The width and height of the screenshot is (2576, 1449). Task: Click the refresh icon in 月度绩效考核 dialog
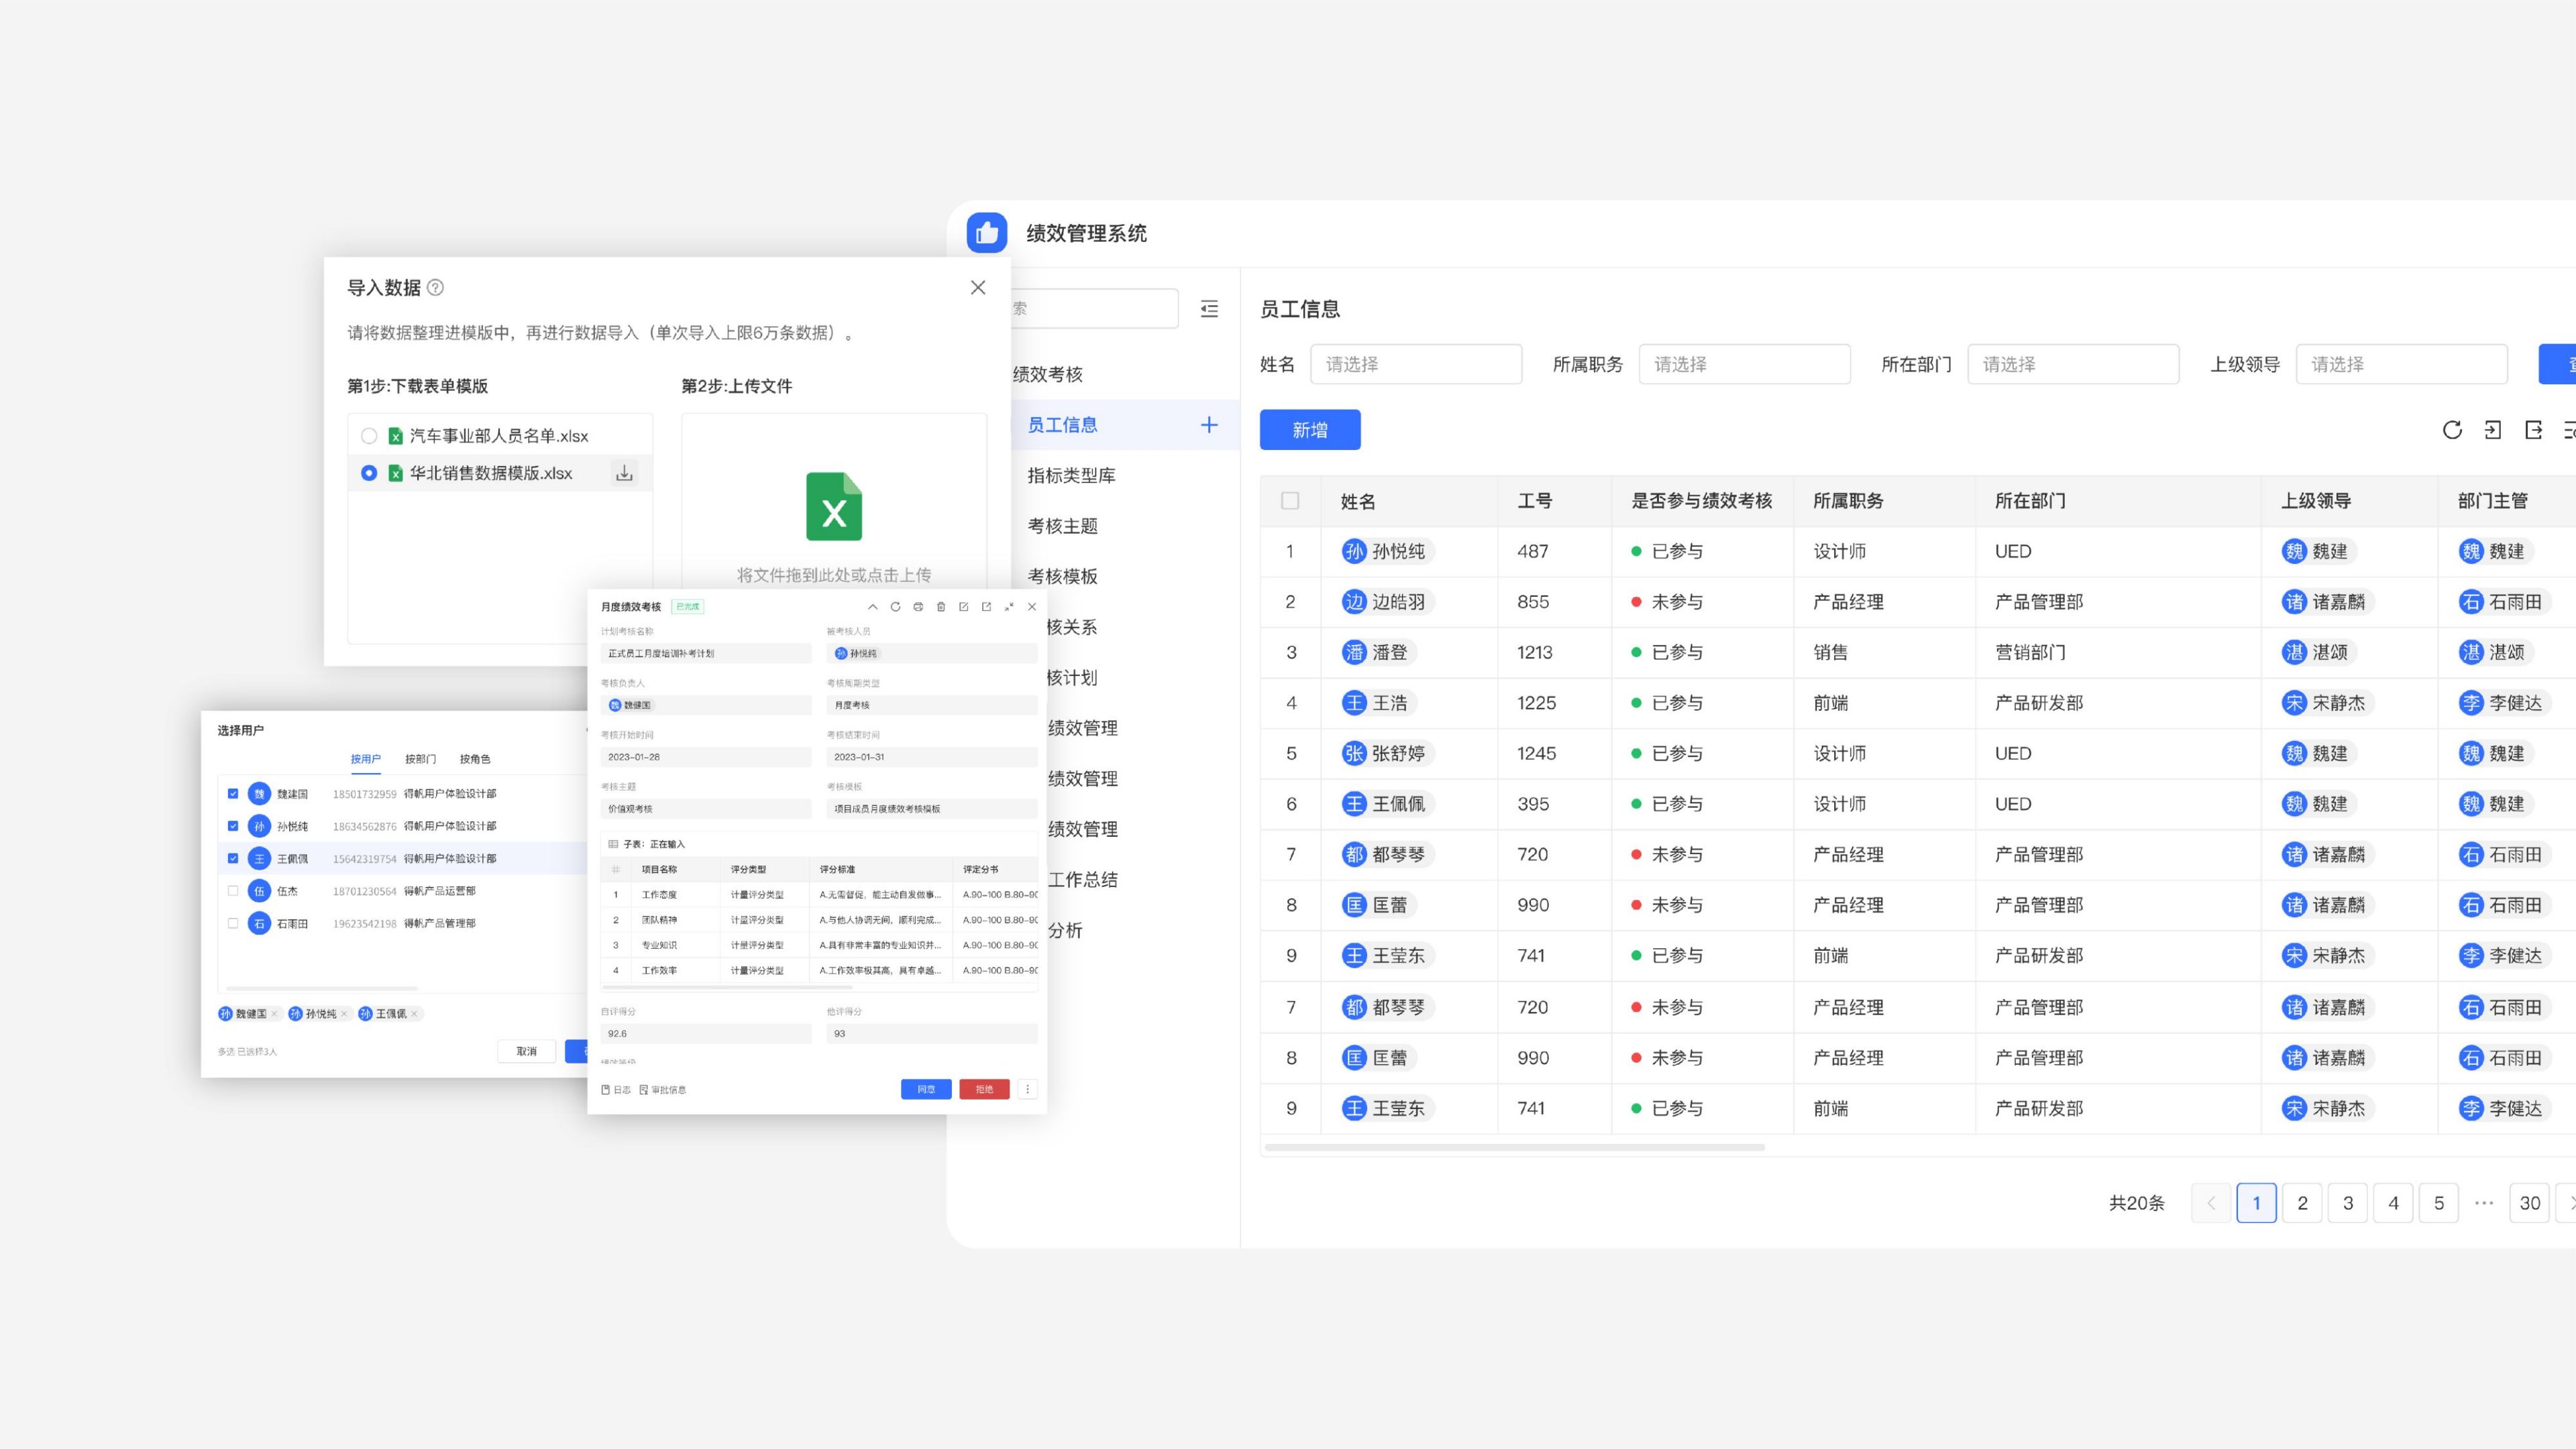895,607
